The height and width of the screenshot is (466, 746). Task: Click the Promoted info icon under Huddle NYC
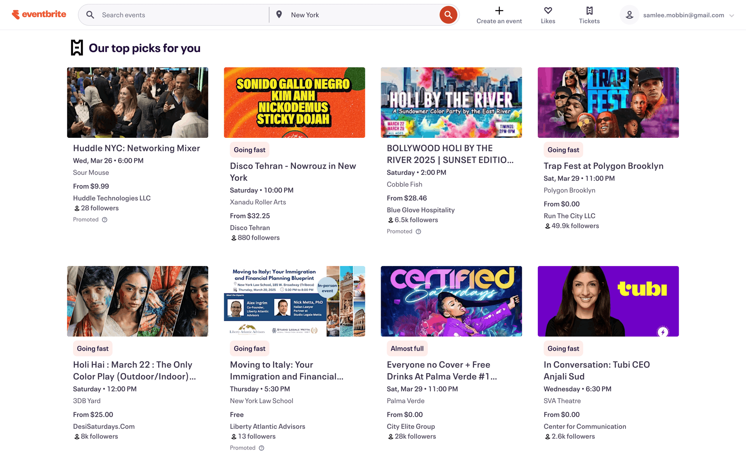(x=105, y=220)
